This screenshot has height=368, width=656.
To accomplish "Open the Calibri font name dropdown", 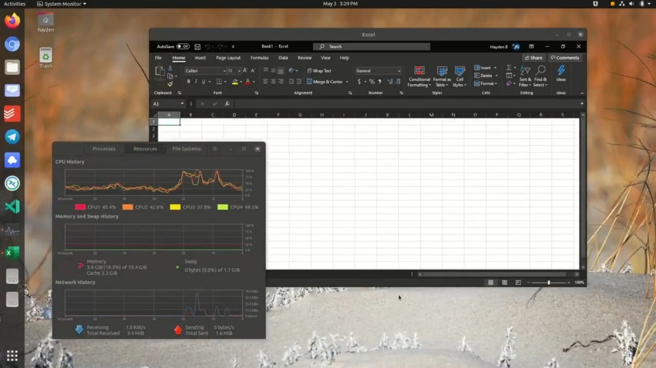I will point(224,71).
